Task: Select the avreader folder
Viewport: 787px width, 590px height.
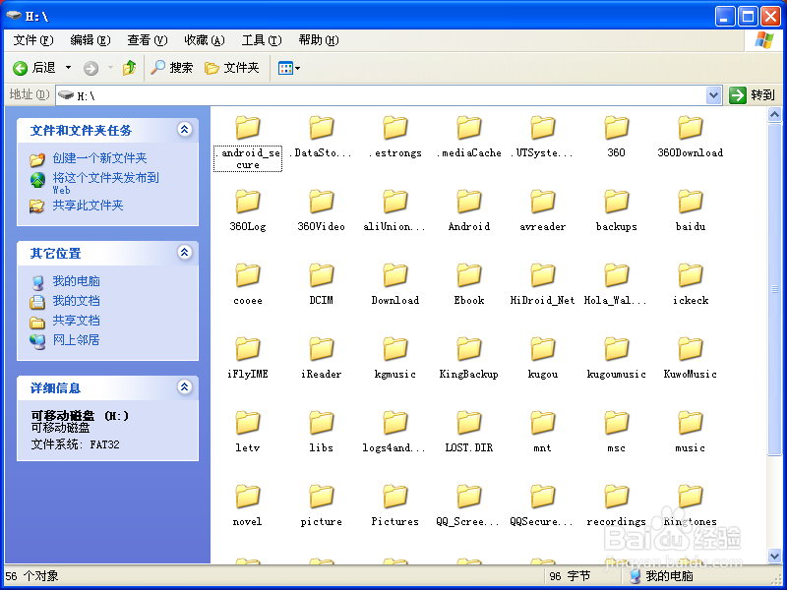Action: [543, 210]
